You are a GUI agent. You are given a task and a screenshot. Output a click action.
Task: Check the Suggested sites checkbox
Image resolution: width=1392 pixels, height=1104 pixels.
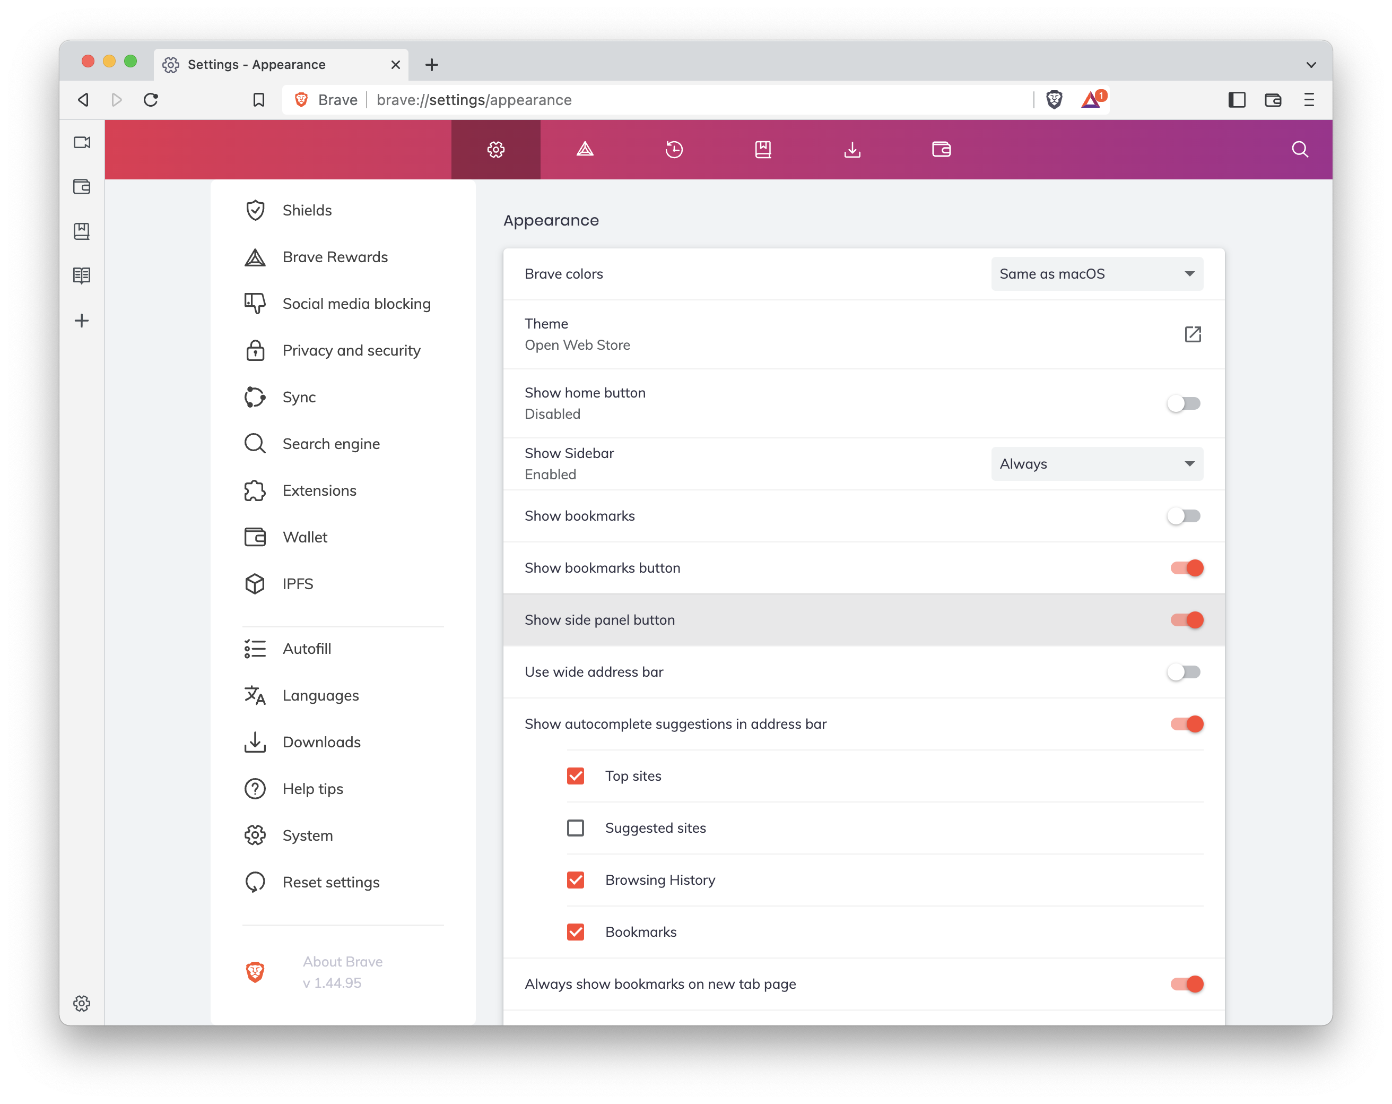[x=575, y=827]
